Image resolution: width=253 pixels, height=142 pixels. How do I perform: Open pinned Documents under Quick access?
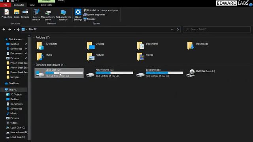[x=16, y=54]
